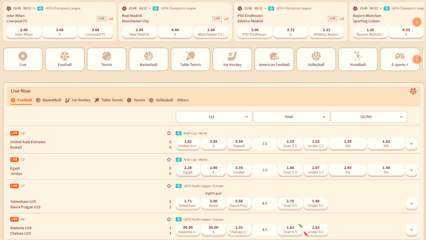Favorite the Egypt vs Jordan match

(x=169, y=160)
